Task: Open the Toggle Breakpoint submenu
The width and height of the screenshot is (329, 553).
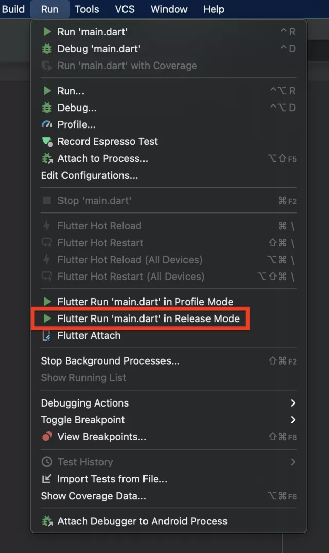Action: click(293, 420)
